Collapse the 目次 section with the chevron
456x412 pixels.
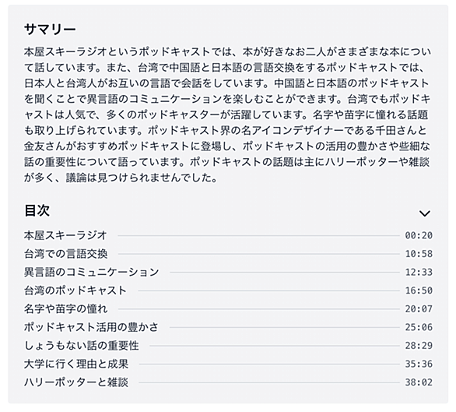[x=425, y=213]
